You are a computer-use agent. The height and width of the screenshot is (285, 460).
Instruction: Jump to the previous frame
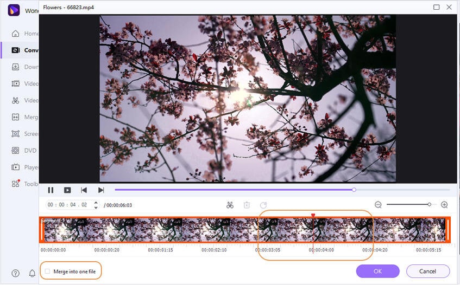[x=84, y=190]
